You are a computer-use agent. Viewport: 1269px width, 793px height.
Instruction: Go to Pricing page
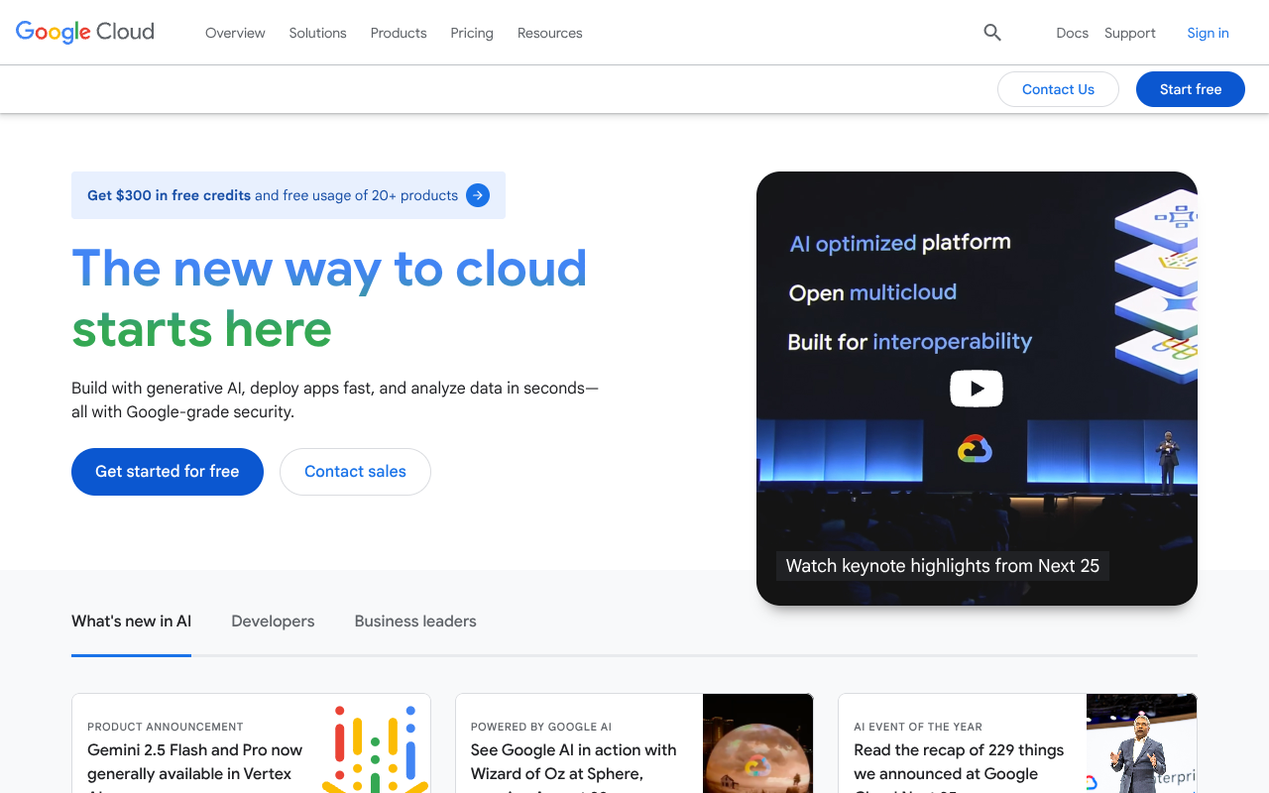(472, 33)
